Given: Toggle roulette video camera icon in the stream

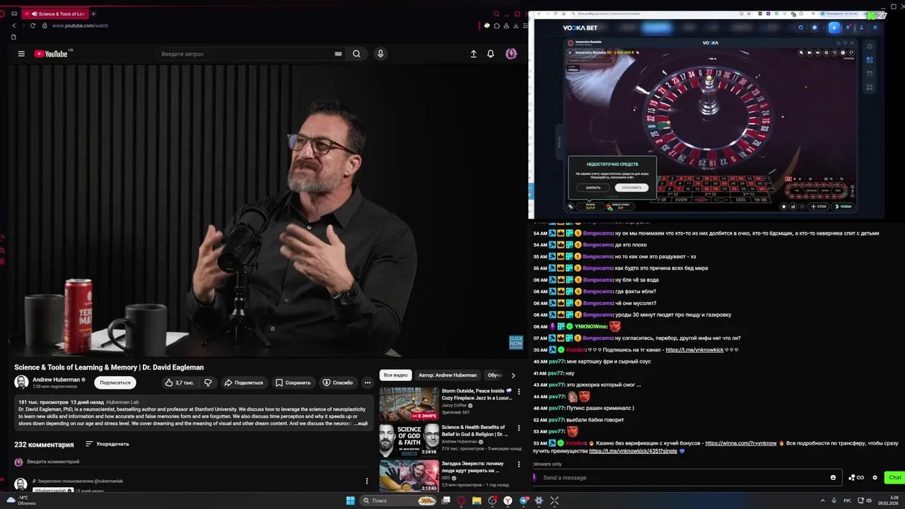Looking at the screenshot, I should point(810,52).
